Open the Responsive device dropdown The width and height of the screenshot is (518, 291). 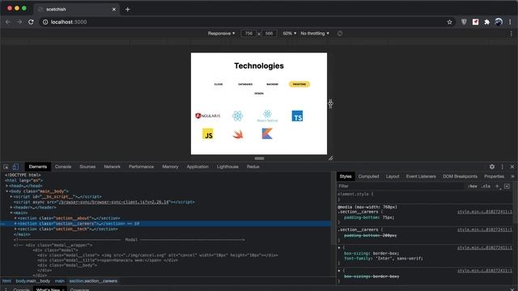tap(221, 33)
